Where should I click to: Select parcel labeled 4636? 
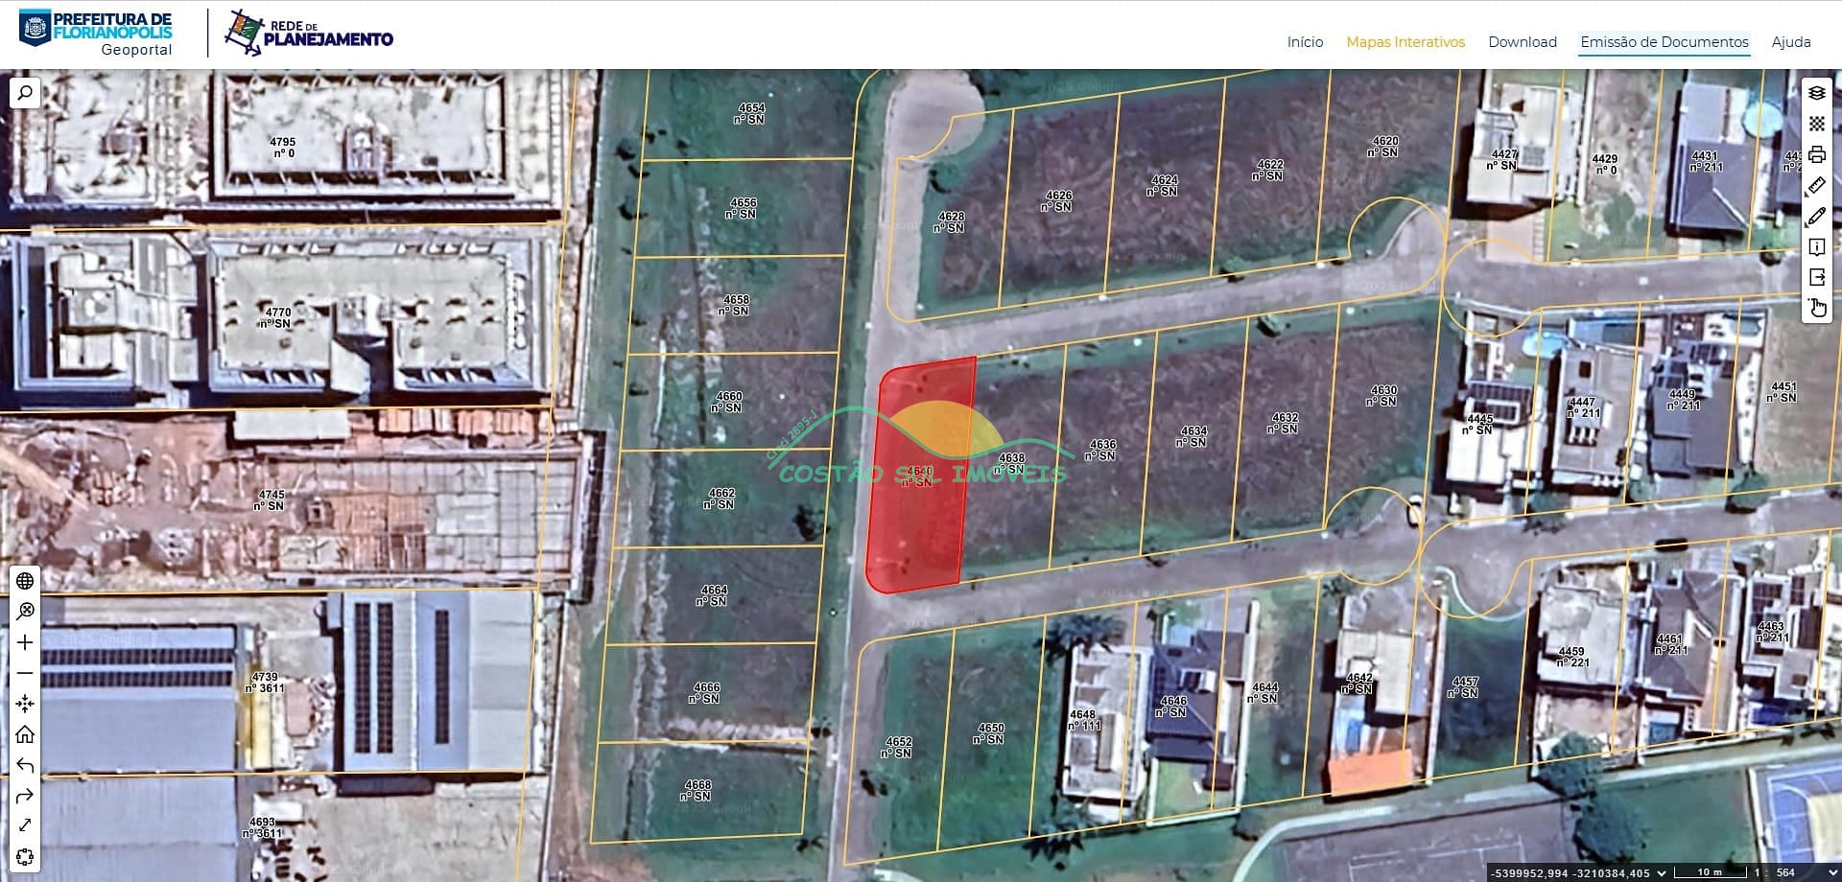coord(1101,450)
